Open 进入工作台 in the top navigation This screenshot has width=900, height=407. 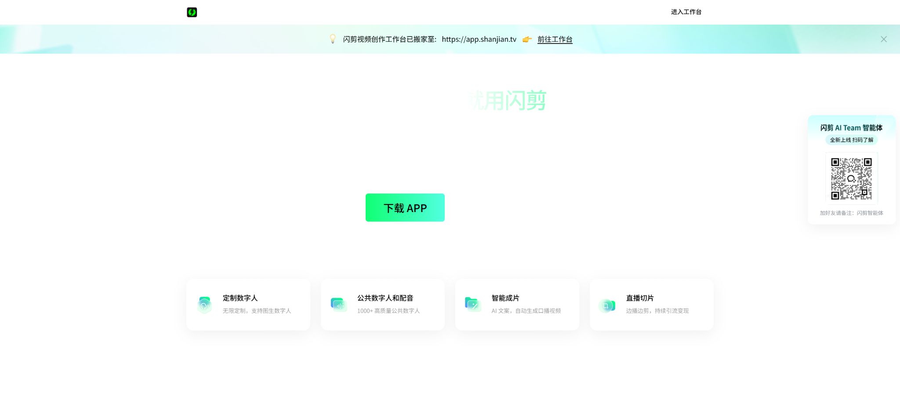tap(686, 12)
